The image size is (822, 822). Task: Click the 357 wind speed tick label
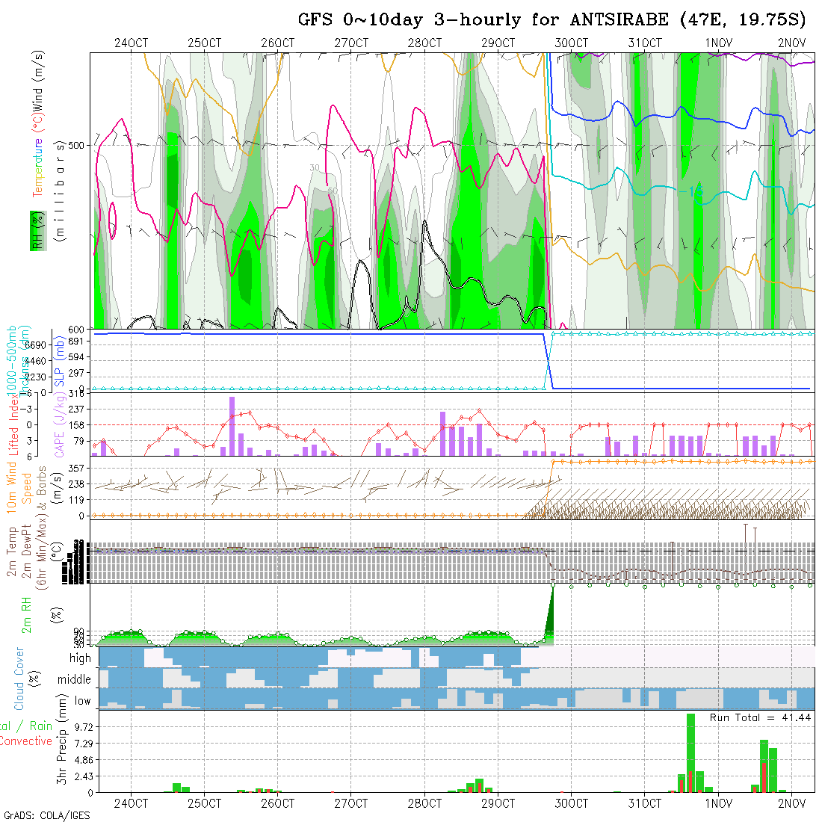(78, 468)
